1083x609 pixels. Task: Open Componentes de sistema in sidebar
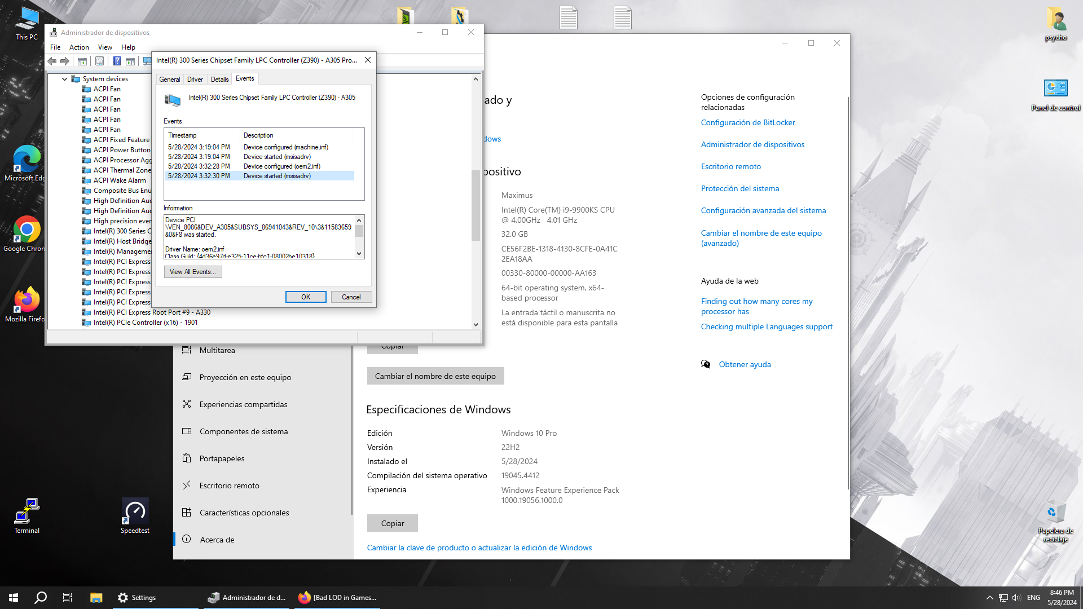(243, 431)
